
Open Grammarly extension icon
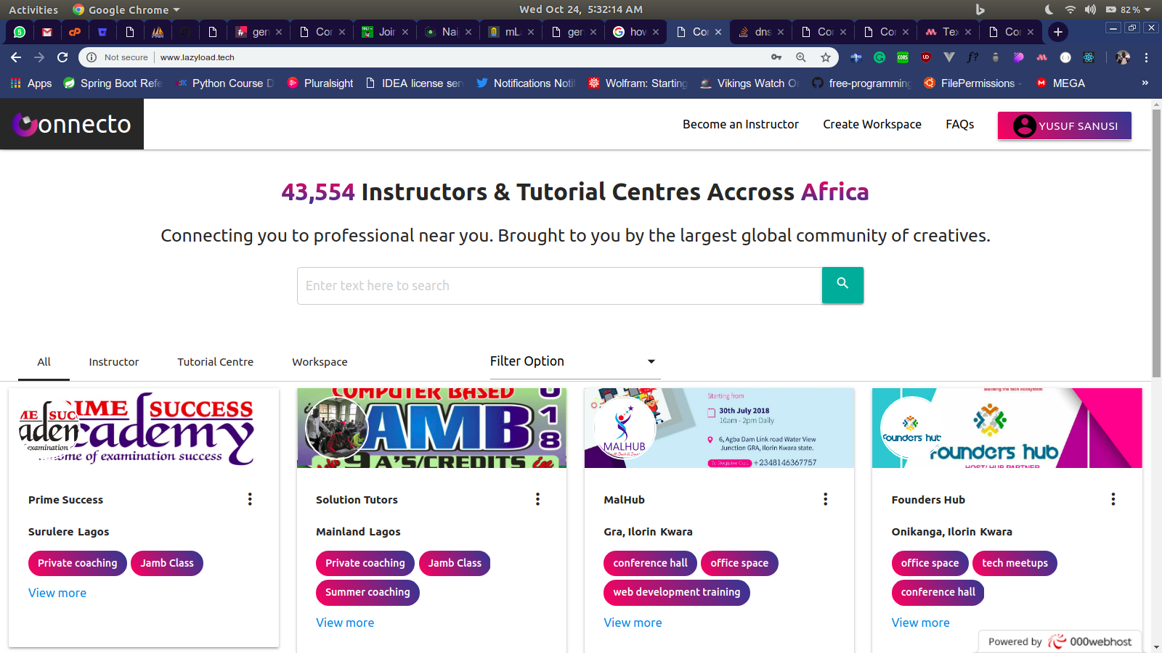879,57
